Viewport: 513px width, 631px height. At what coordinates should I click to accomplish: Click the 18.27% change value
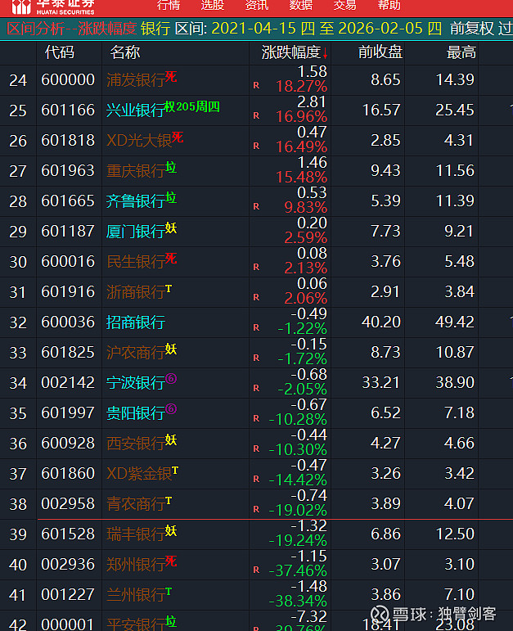(301, 87)
